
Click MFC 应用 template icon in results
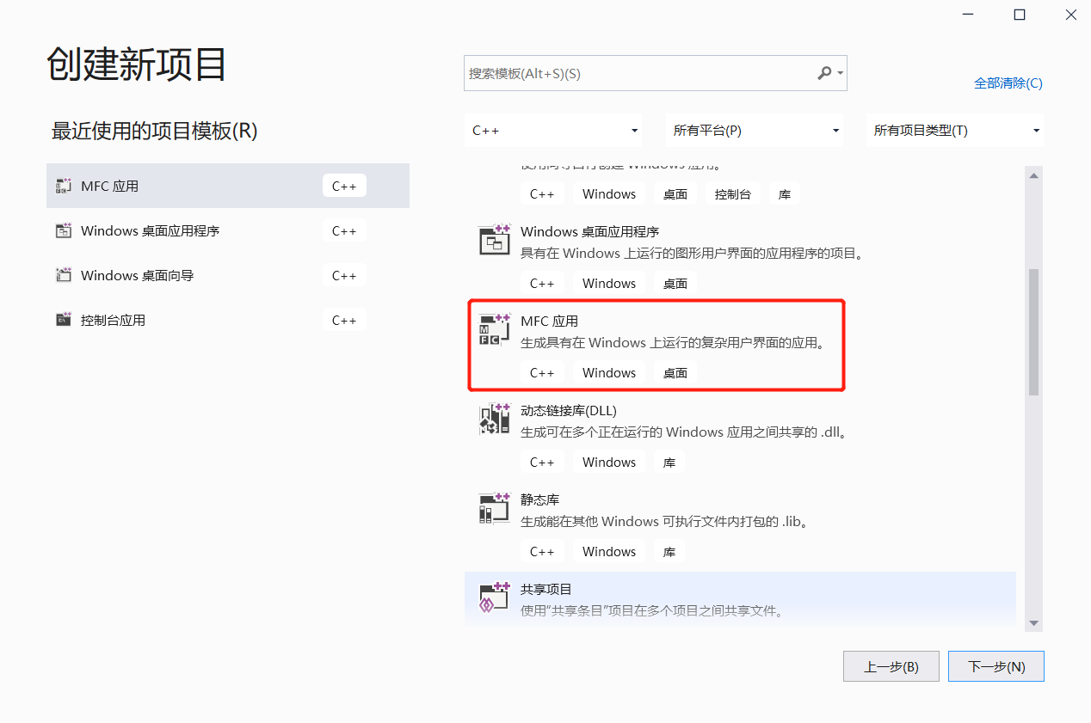(495, 329)
